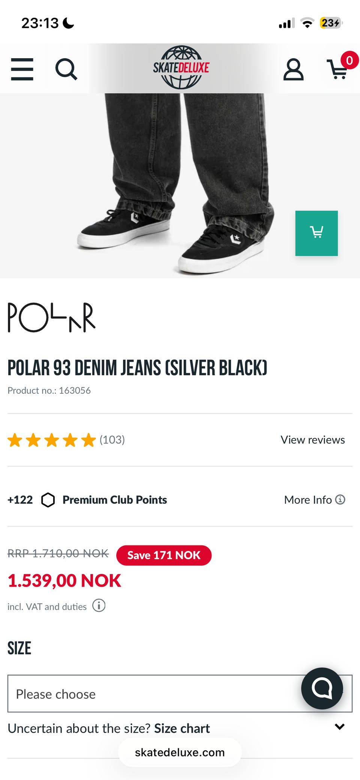This screenshot has height=780, width=360.
Task: Click the 'Size chart' link
Action: click(x=182, y=729)
